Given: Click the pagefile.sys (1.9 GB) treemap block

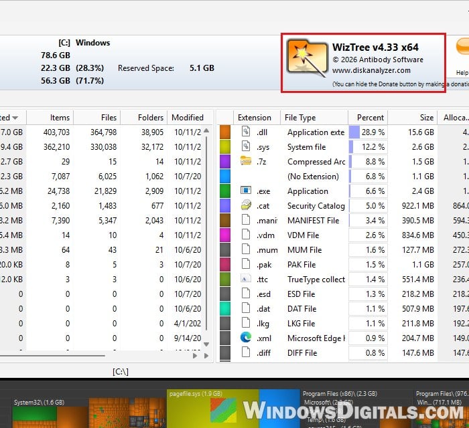Looking at the screenshot, I should [213, 409].
